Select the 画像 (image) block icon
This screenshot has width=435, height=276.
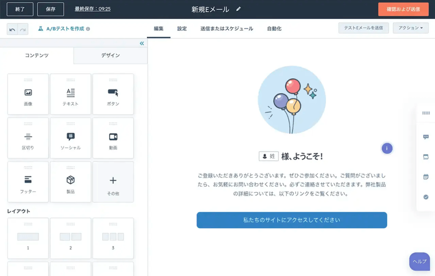click(x=28, y=94)
